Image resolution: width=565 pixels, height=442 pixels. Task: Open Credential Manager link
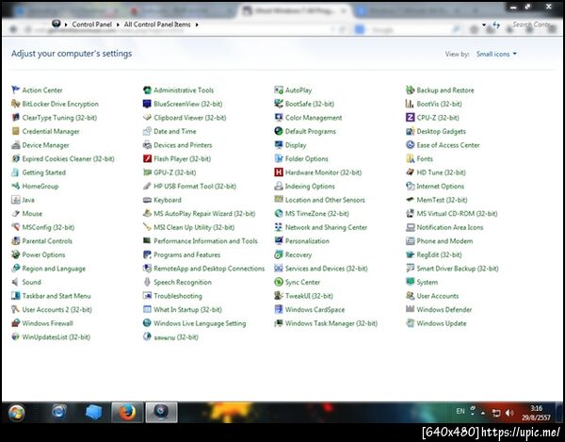point(51,131)
